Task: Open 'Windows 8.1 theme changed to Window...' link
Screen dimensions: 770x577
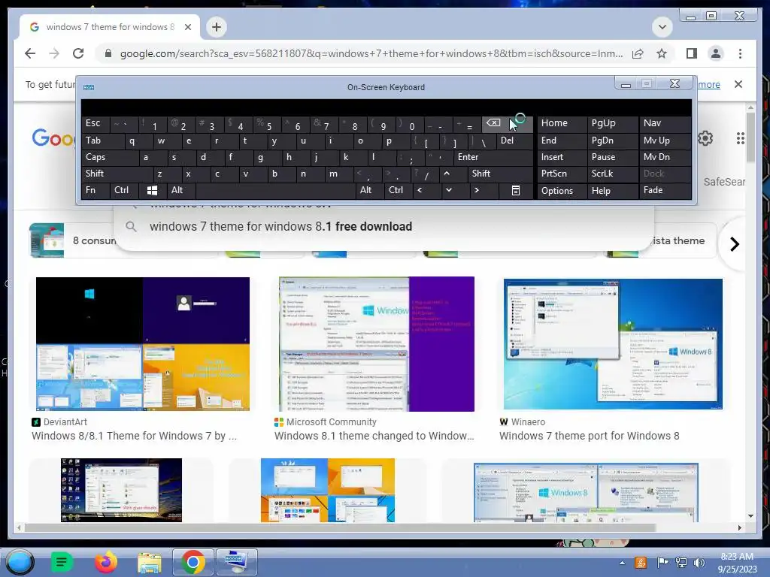Action: [374, 436]
